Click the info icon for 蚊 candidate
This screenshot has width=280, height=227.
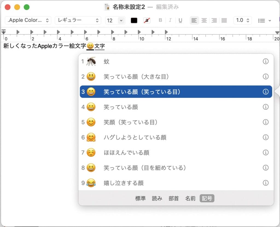pos(265,61)
